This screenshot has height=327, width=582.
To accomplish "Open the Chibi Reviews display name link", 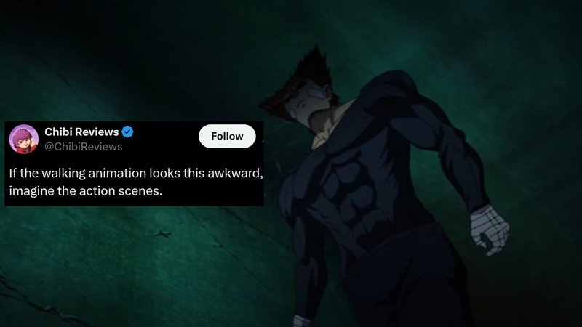I will 81,132.
